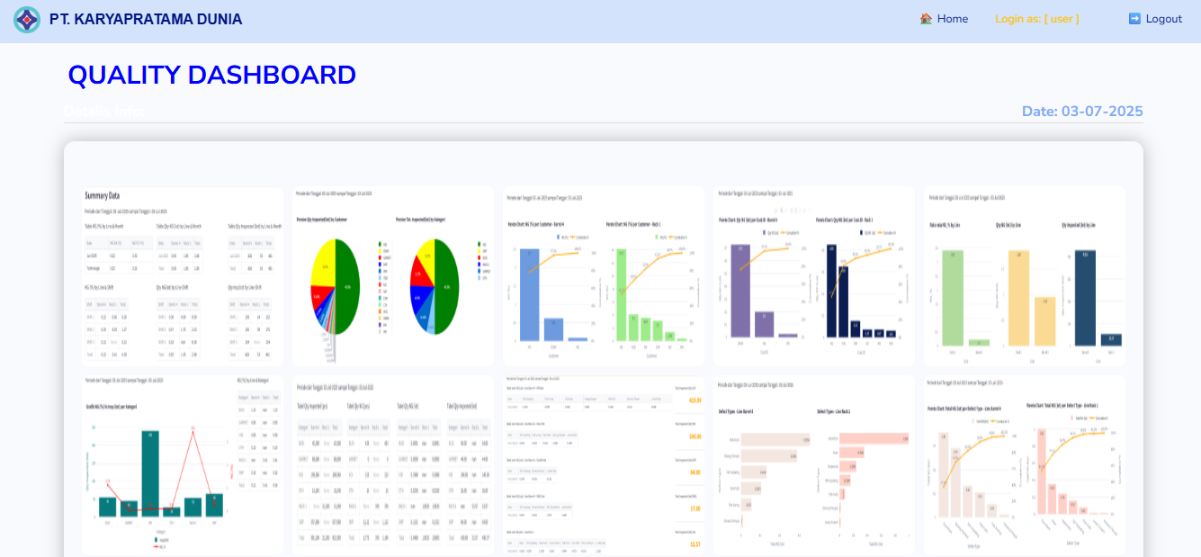Click the house icon beside Home
Image resolution: width=1201 pixels, height=557 pixels.
point(926,19)
